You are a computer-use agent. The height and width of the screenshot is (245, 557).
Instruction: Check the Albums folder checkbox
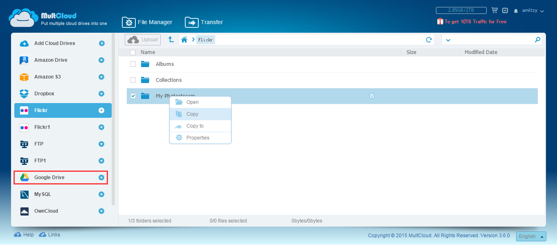click(x=133, y=64)
